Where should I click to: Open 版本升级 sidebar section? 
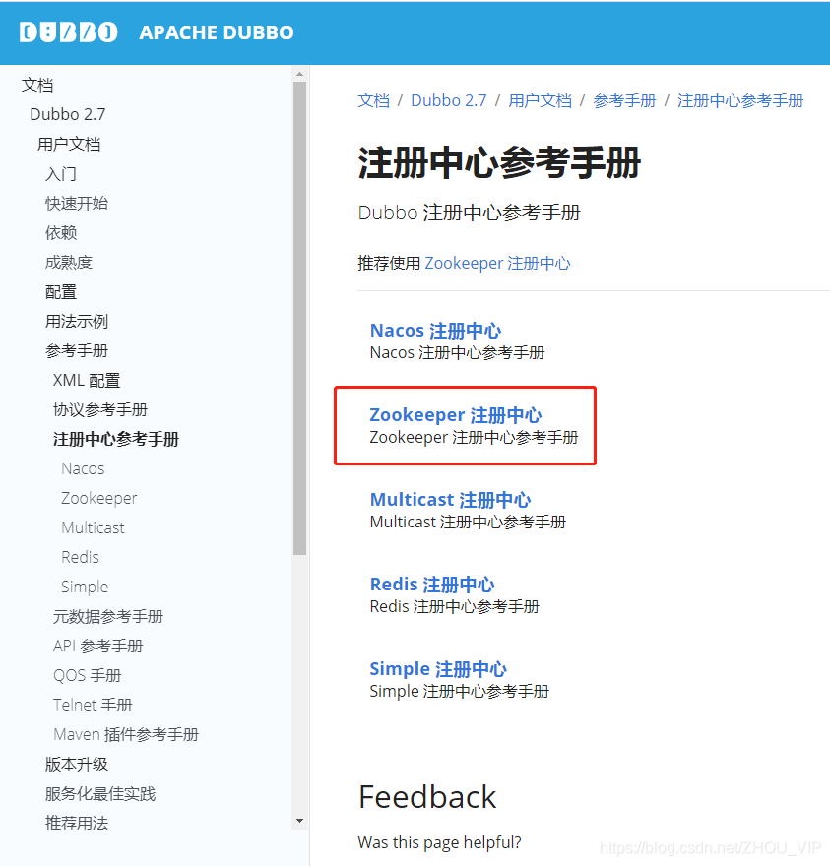tap(77, 765)
